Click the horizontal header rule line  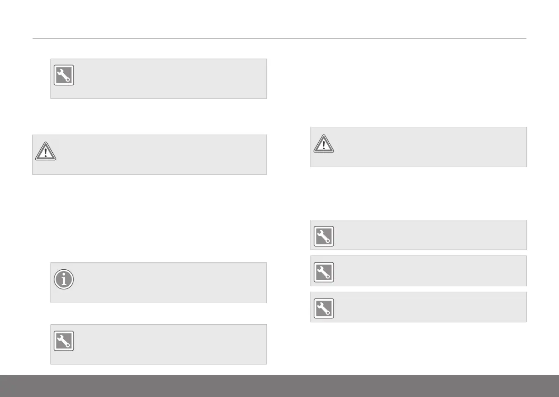tap(279, 38)
